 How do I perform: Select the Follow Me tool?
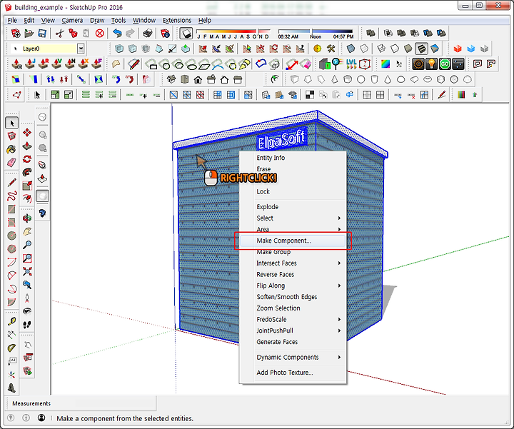pos(27,172)
